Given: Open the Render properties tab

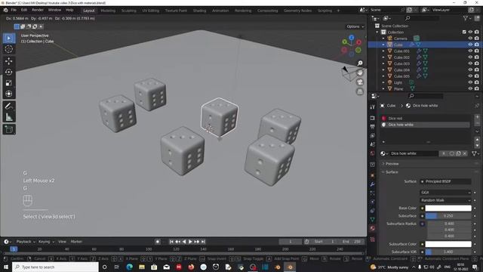Looking at the screenshot, I should coord(372,118).
